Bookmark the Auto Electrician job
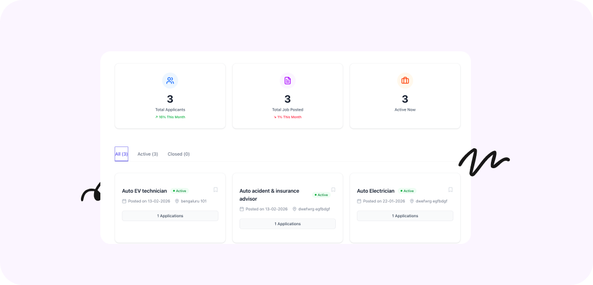Image resolution: width=593 pixels, height=285 pixels. (x=450, y=190)
